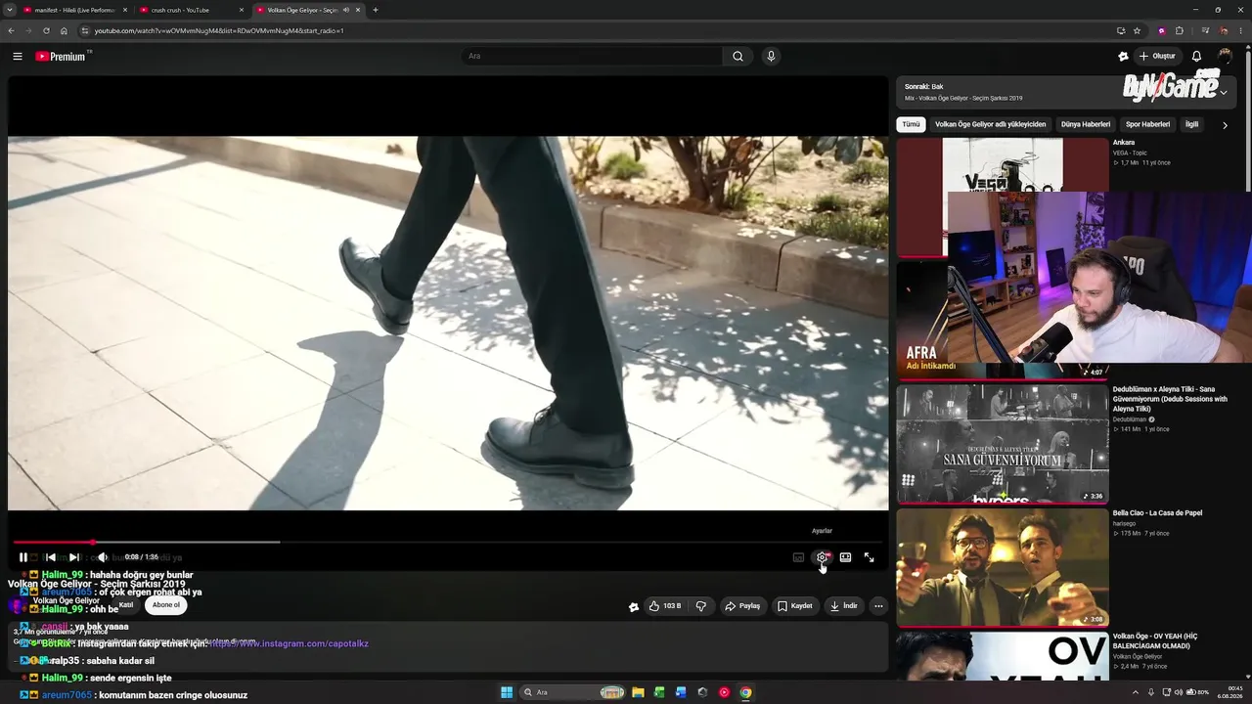Switch to theater mode
The image size is (1252, 704).
pyautogui.click(x=845, y=557)
